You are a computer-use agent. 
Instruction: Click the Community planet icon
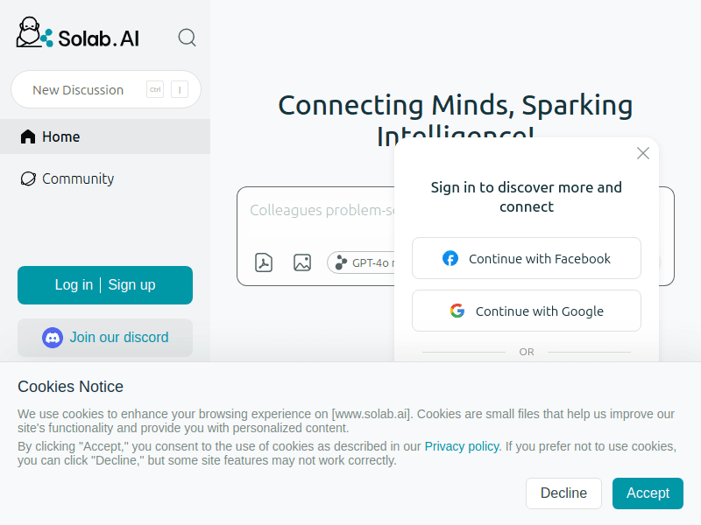tap(28, 178)
